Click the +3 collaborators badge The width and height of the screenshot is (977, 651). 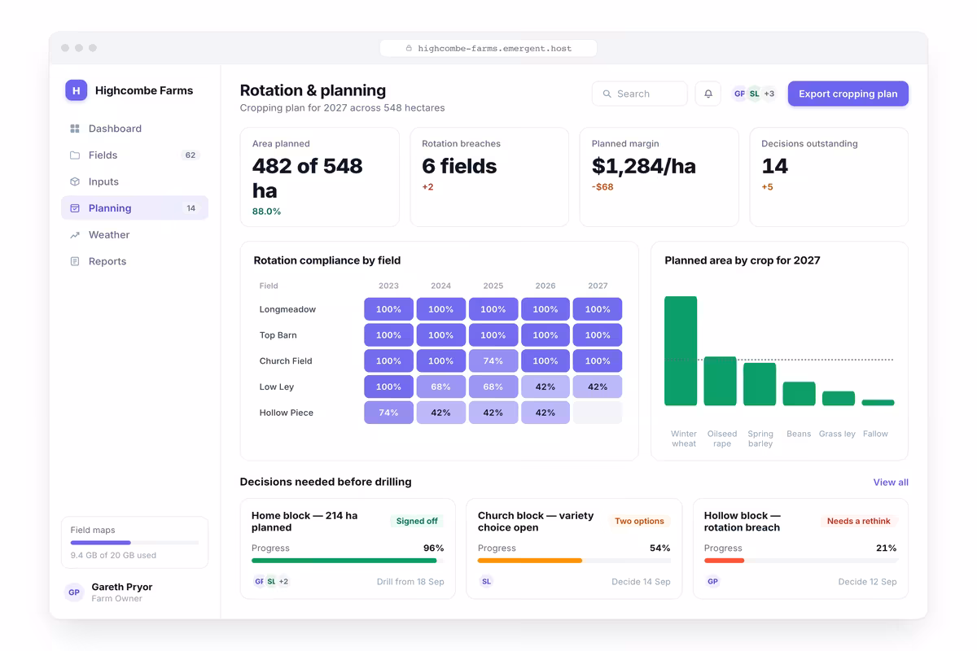click(769, 94)
